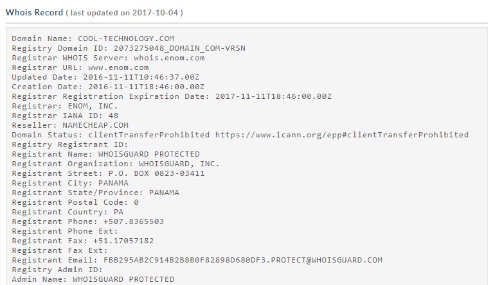Click the whois.enom.com server text

[169, 58]
